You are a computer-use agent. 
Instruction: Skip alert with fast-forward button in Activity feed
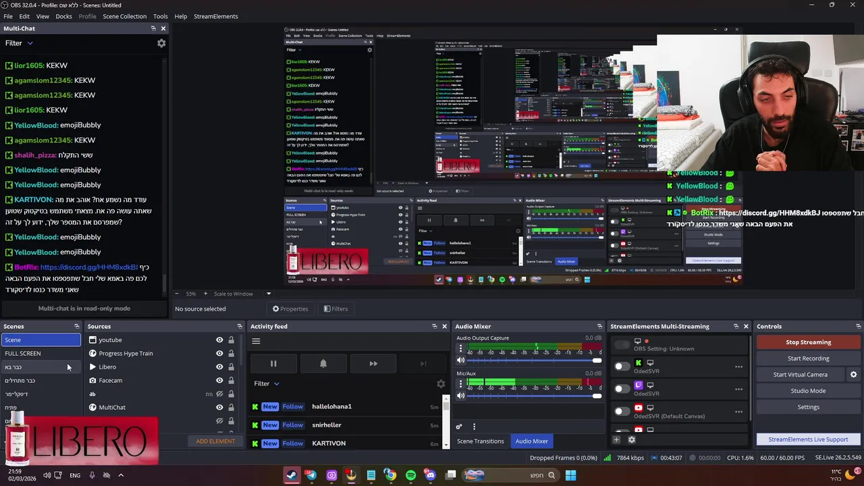pyautogui.click(x=373, y=364)
